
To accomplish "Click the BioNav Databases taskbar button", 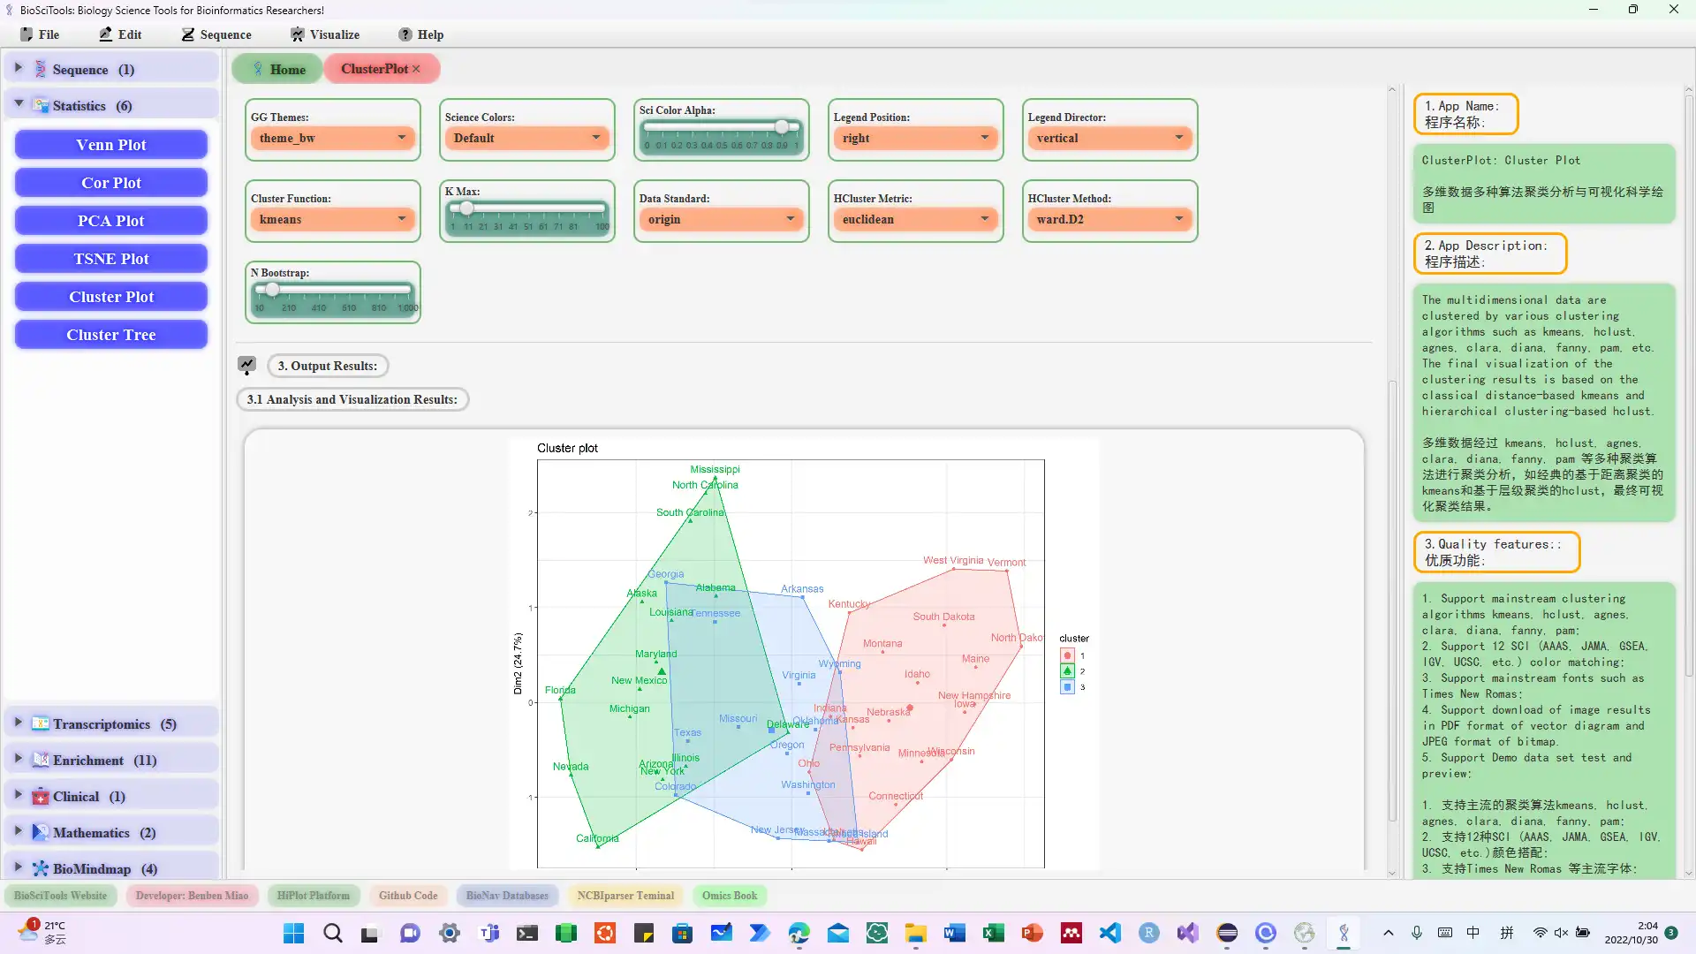I will tap(507, 895).
